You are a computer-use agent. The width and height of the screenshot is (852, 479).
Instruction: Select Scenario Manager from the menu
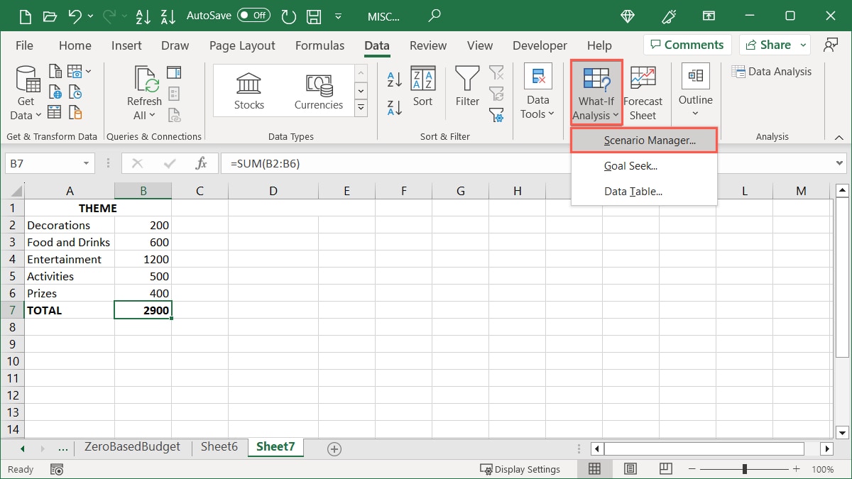click(643, 140)
